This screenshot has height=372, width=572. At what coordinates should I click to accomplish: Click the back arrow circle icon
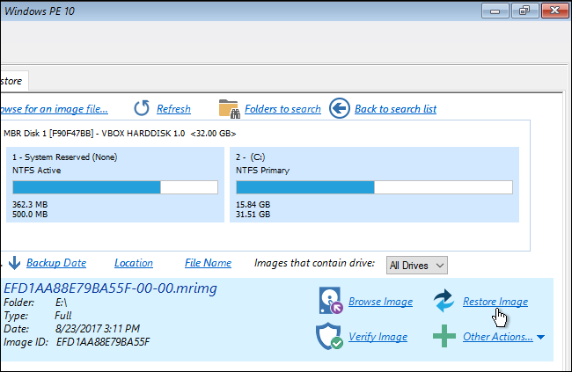340,108
